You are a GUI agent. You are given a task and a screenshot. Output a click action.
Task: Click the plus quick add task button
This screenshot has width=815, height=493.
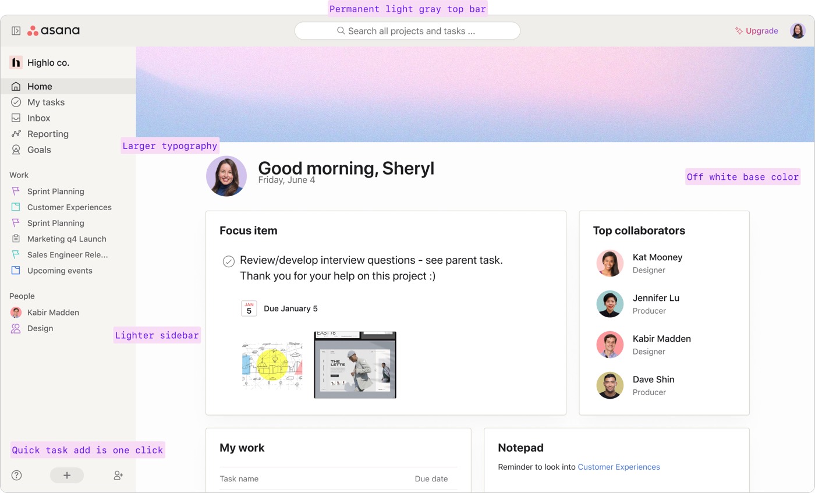coord(67,476)
